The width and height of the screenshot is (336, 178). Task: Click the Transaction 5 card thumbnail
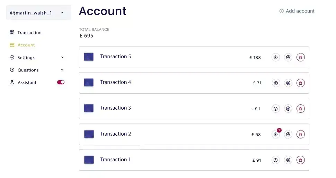[89, 57]
